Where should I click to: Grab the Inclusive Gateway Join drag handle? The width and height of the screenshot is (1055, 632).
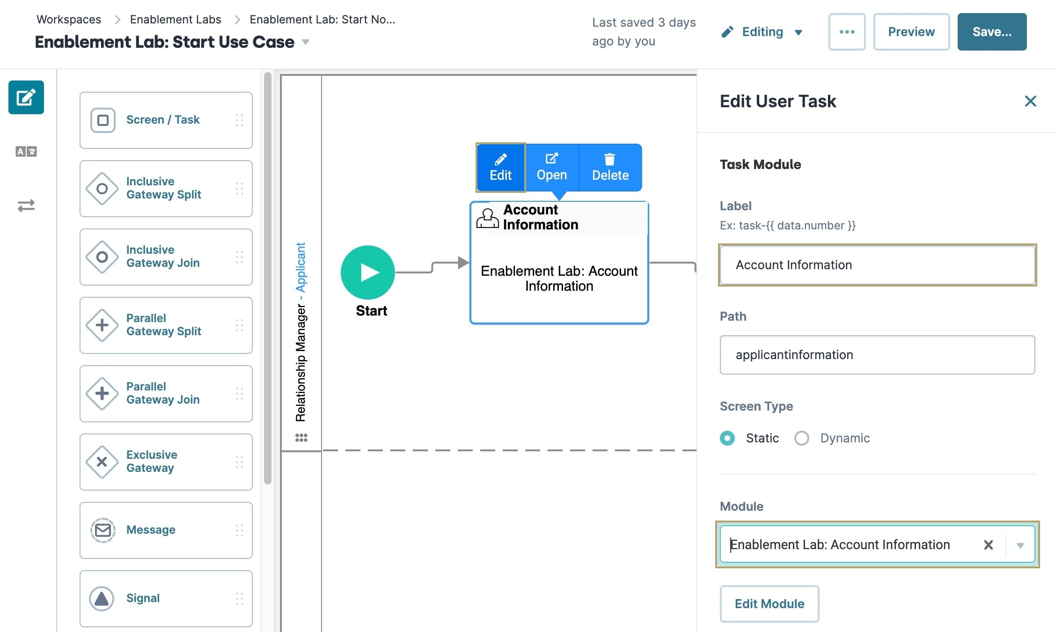pos(239,257)
